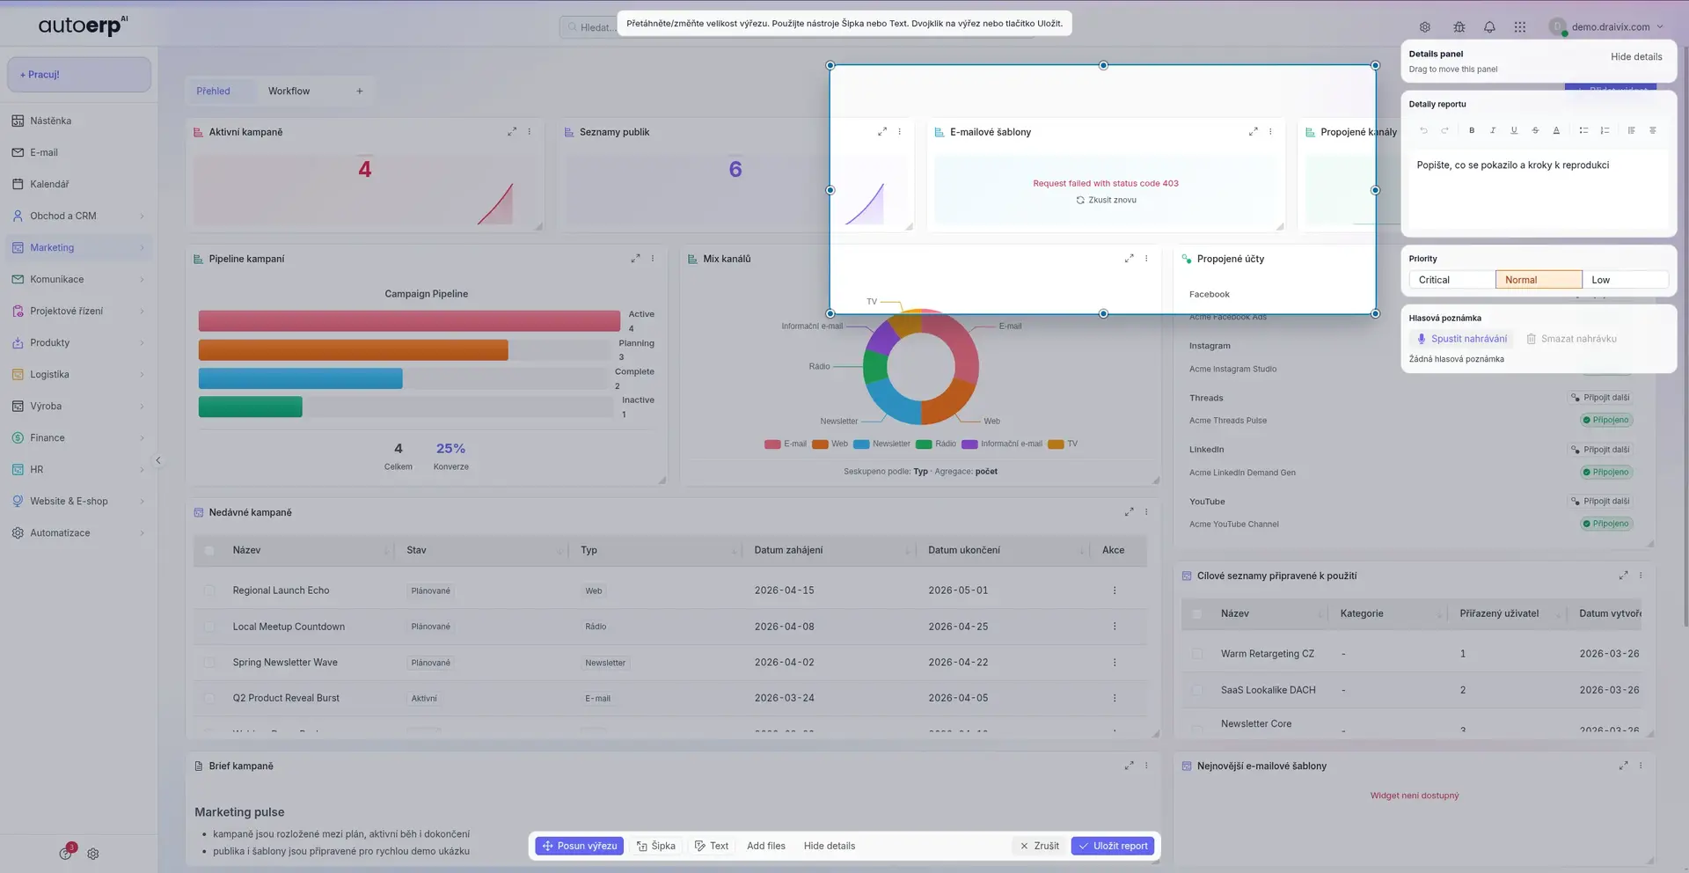This screenshot has height=873, width=1689.
Task: Switch to the Workflow tab
Action: (x=289, y=92)
